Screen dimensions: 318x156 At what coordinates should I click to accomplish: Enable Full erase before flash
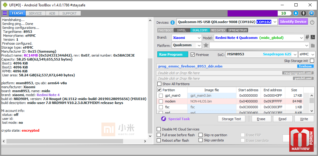[159, 135]
